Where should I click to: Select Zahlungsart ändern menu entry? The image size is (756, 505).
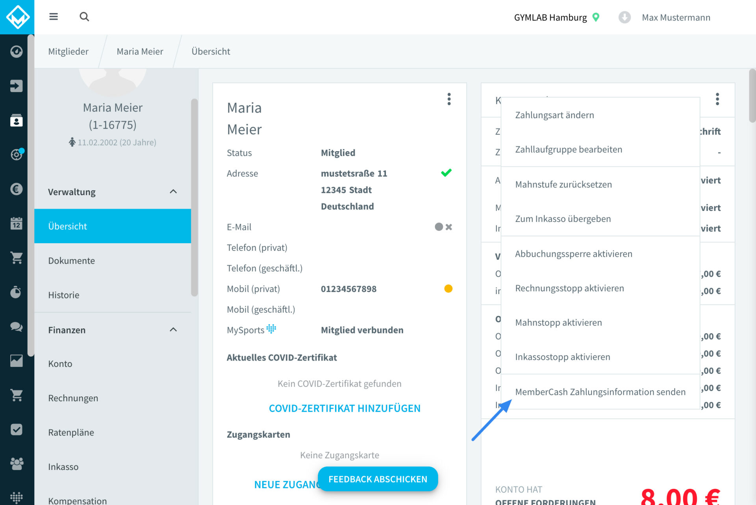(554, 115)
